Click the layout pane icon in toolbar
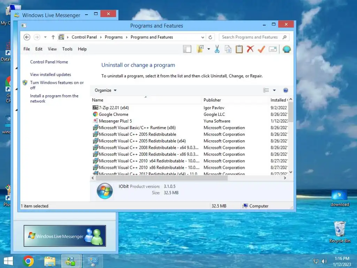This screenshot has width=357, height=268. [x=187, y=49]
